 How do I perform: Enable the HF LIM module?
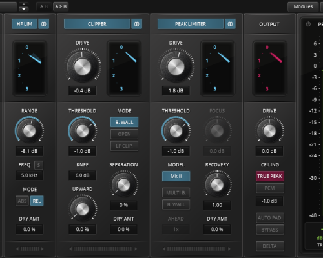pos(25,24)
